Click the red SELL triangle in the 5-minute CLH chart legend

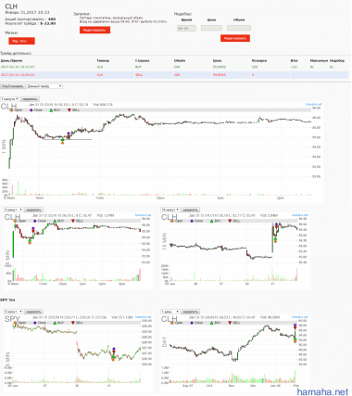(x=73, y=221)
